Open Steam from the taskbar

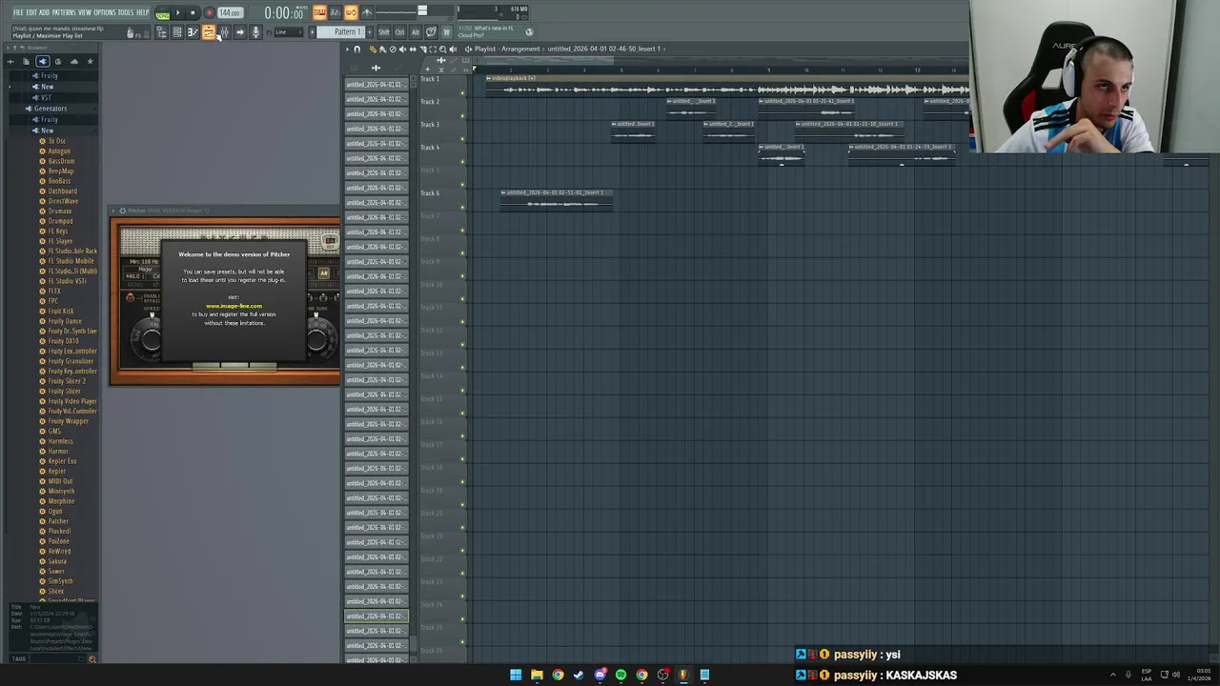579,675
